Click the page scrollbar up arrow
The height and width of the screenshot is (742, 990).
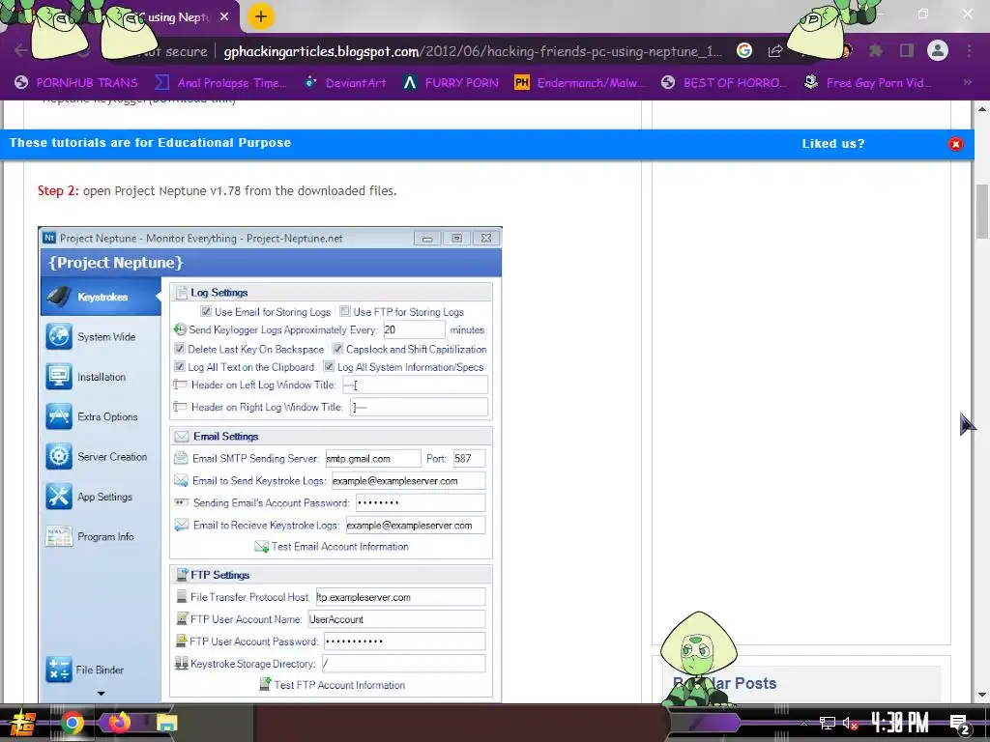pos(982,109)
